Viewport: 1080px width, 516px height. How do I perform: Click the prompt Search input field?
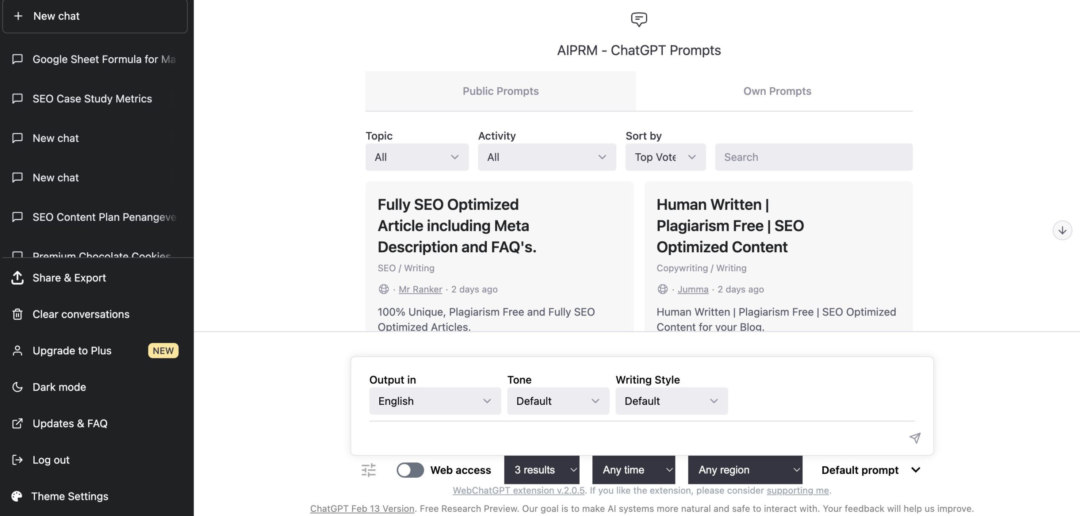pos(813,157)
